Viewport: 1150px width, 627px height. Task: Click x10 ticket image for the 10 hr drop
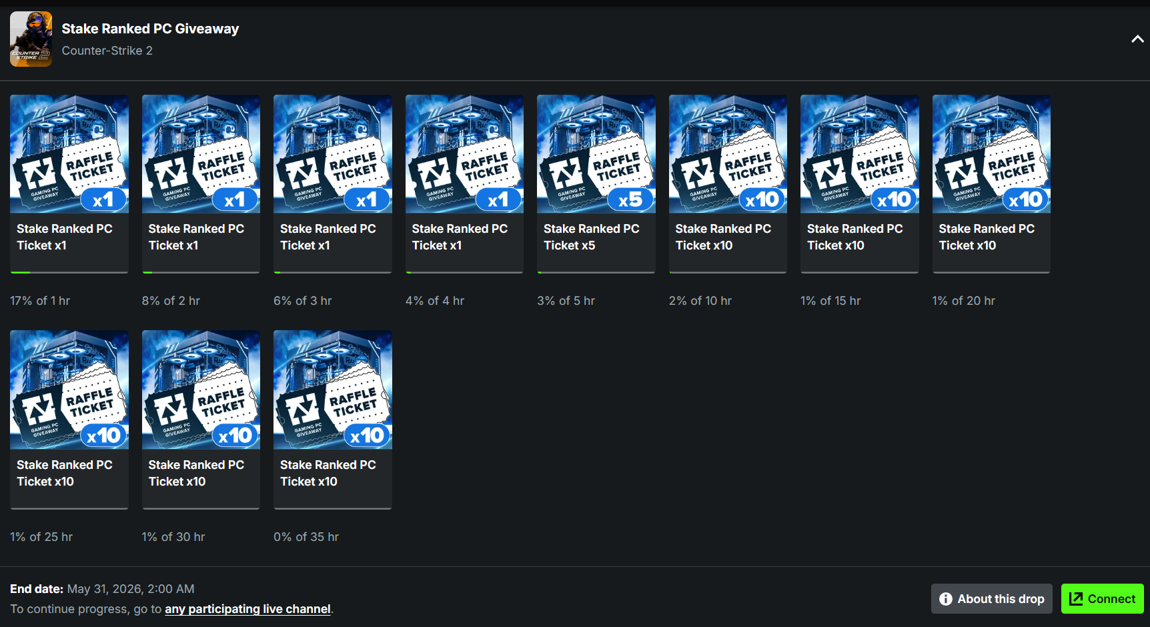(728, 154)
